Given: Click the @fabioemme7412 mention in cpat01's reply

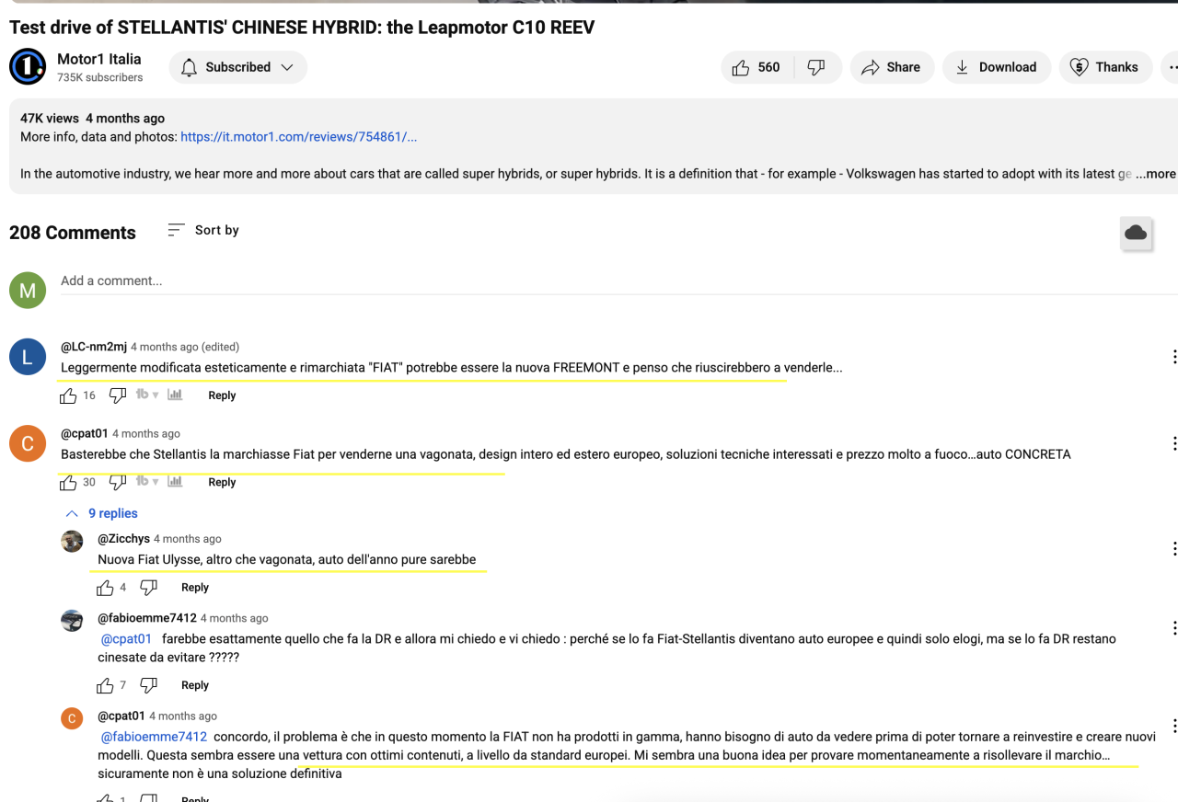Looking at the screenshot, I should point(154,736).
